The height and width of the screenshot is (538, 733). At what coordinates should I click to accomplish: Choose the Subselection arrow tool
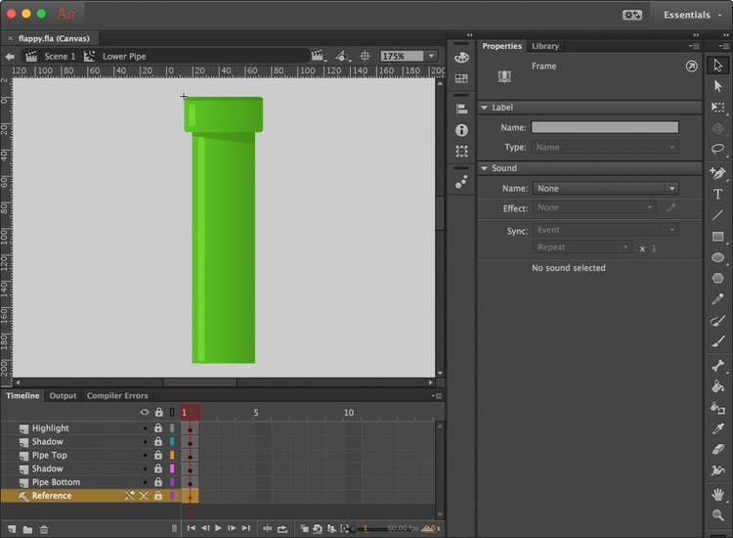click(x=718, y=86)
